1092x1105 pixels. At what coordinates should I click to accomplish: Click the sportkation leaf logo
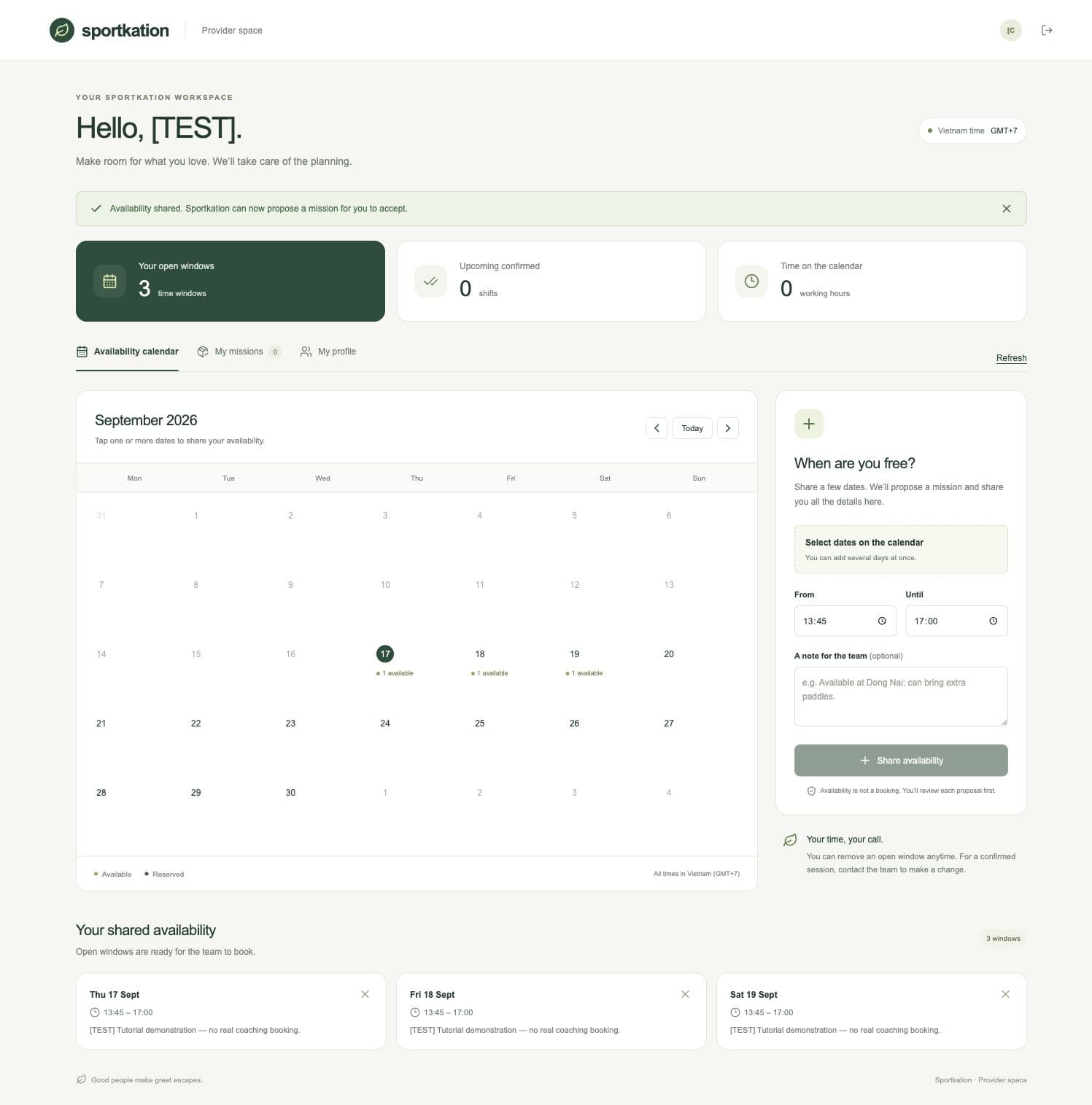click(x=62, y=30)
